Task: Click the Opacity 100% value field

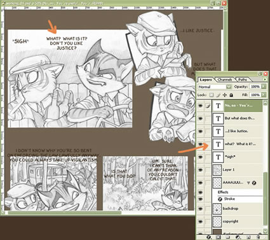Action: (x=255, y=87)
